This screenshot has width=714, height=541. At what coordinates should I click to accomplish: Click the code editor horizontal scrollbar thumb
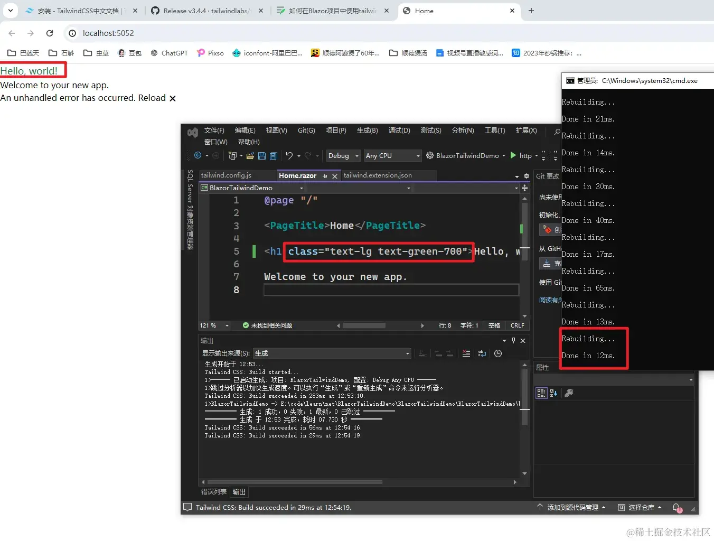[x=364, y=325]
